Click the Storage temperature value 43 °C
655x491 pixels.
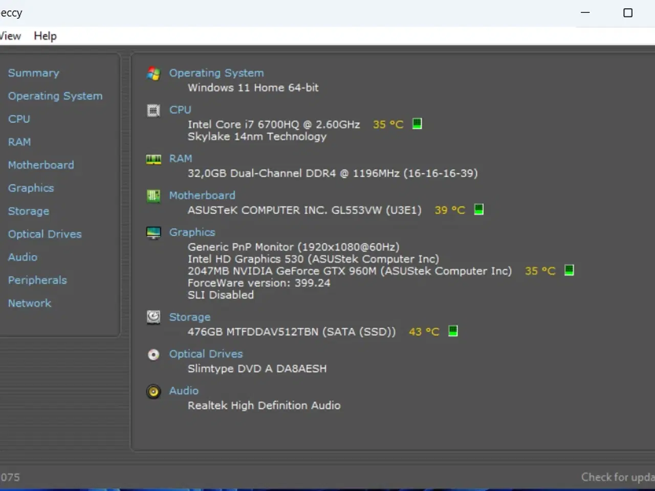pyautogui.click(x=424, y=331)
